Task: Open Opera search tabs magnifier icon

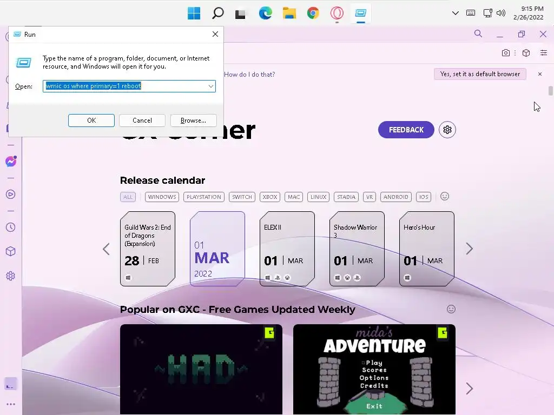Action: click(x=478, y=34)
